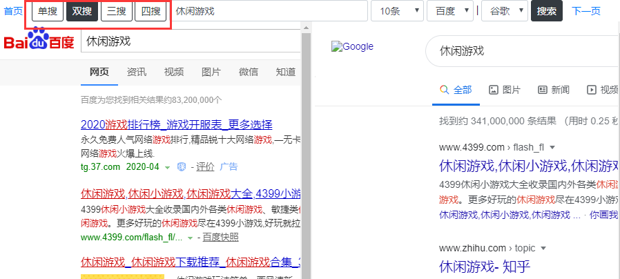Select 单搜 single search mode

(x=48, y=11)
